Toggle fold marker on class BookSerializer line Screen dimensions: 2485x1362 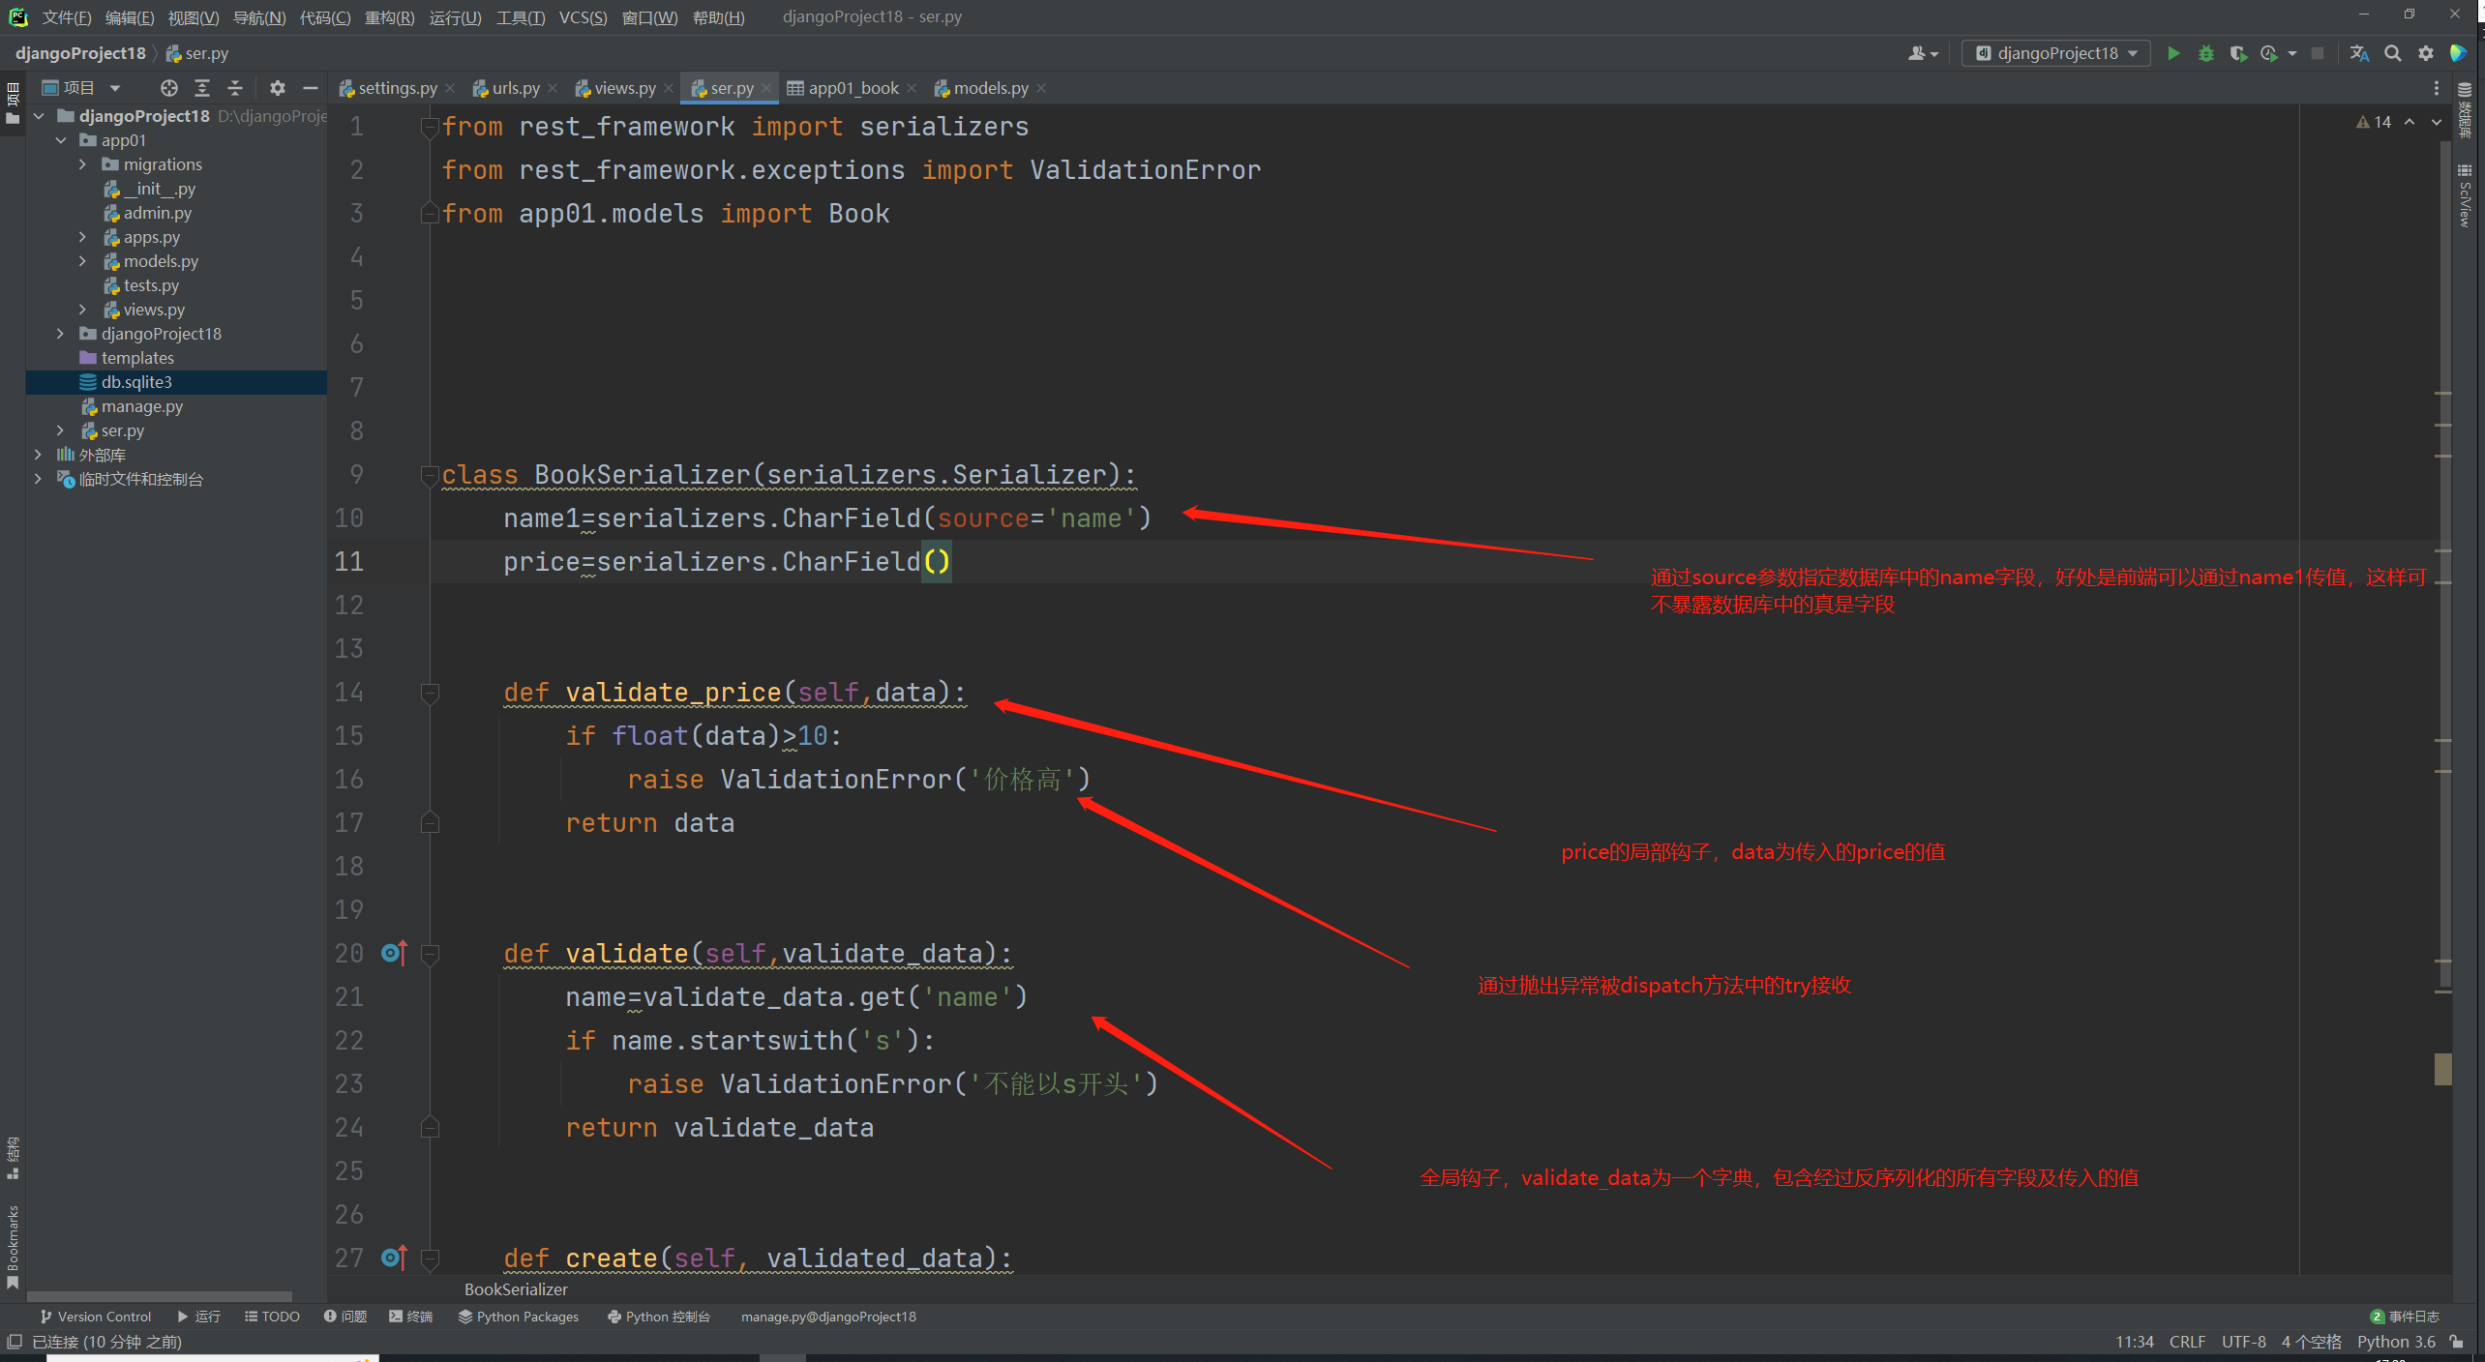click(x=431, y=475)
